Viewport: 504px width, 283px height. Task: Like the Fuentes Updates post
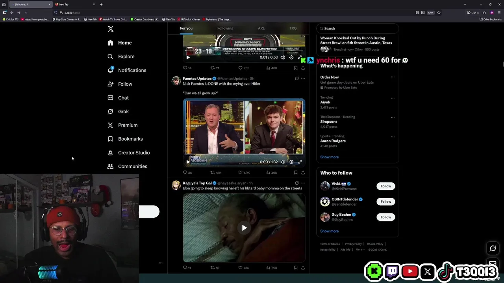[244, 173]
